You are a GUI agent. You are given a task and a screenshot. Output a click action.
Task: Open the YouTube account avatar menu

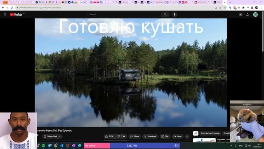coord(255,14)
